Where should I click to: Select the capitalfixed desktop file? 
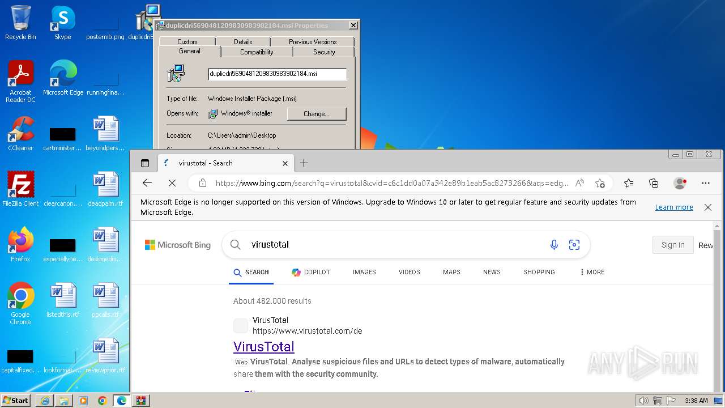(x=20, y=362)
